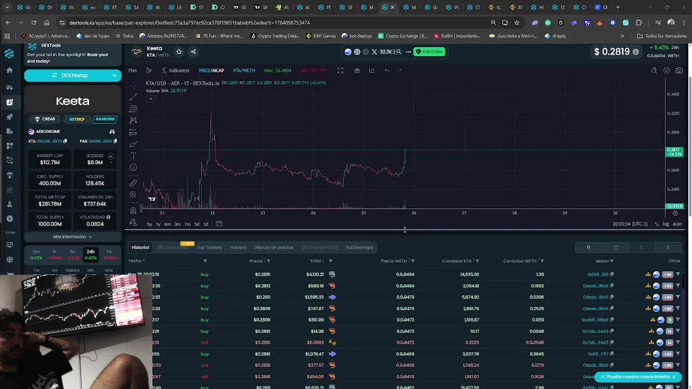Select the trend line drawing tool

coord(134,97)
